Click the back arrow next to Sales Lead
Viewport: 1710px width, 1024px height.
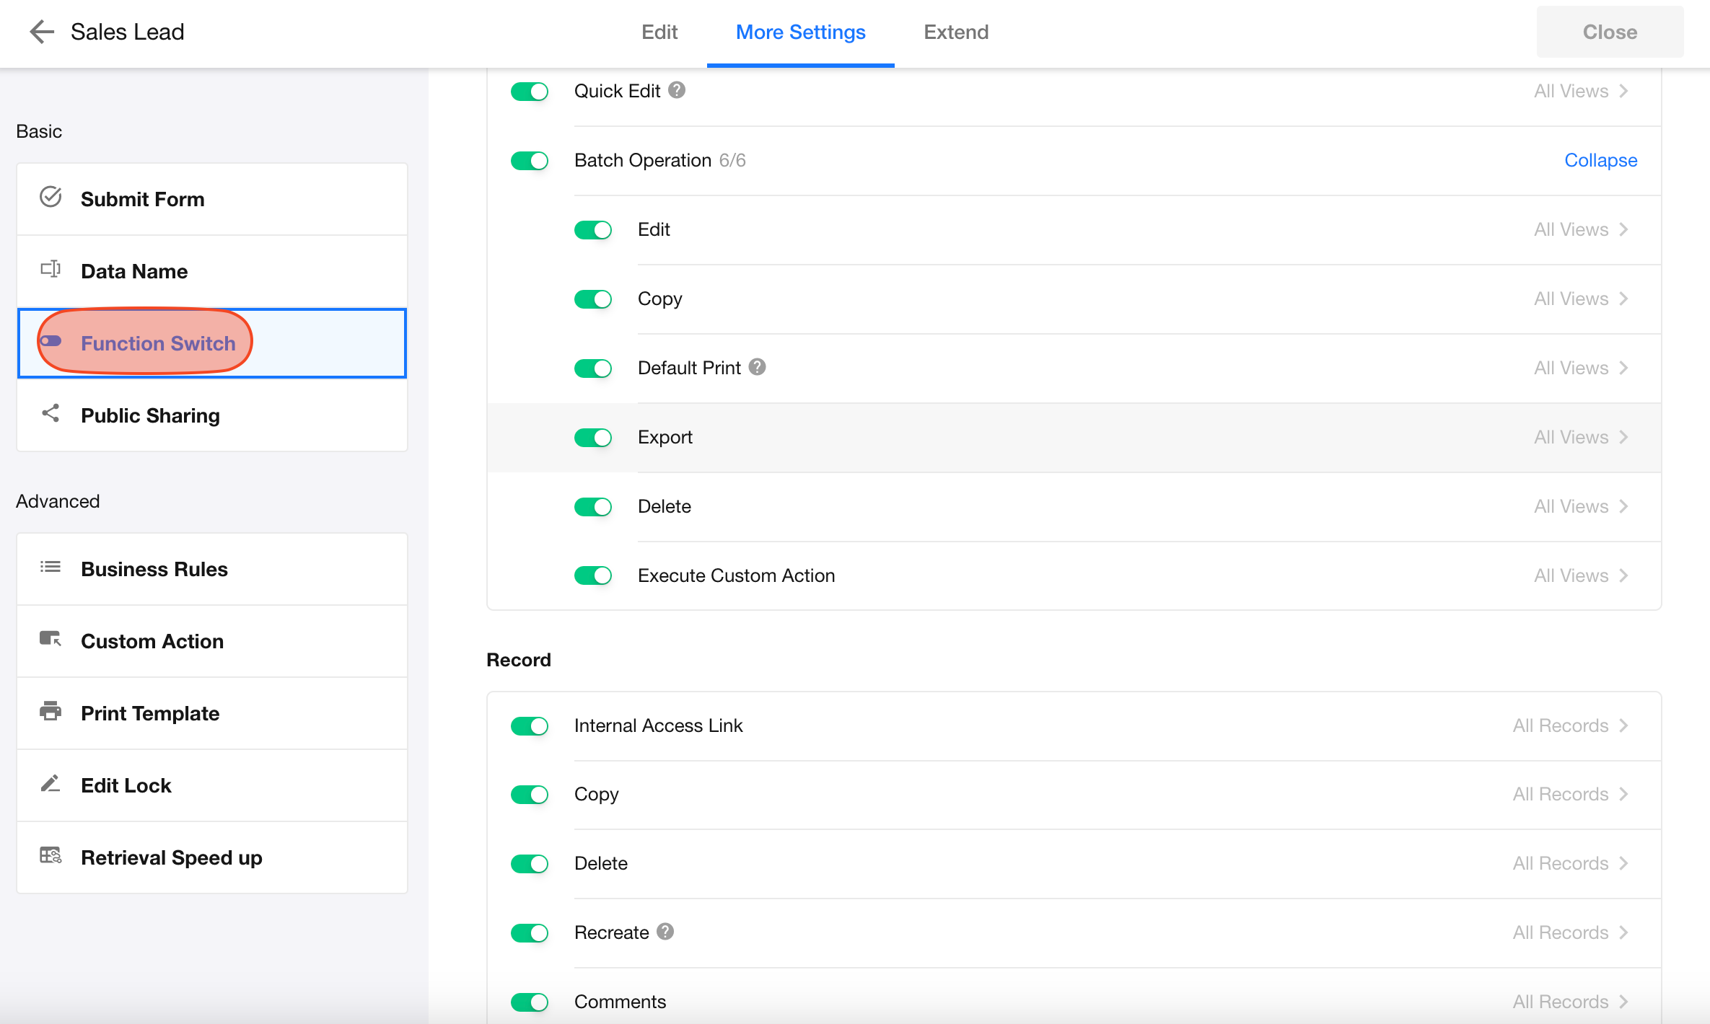[41, 32]
